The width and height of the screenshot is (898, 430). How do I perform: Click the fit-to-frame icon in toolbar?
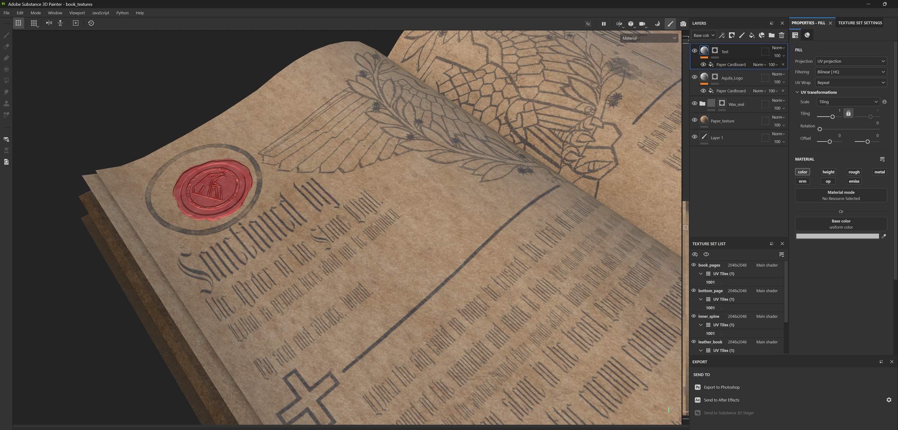click(75, 23)
